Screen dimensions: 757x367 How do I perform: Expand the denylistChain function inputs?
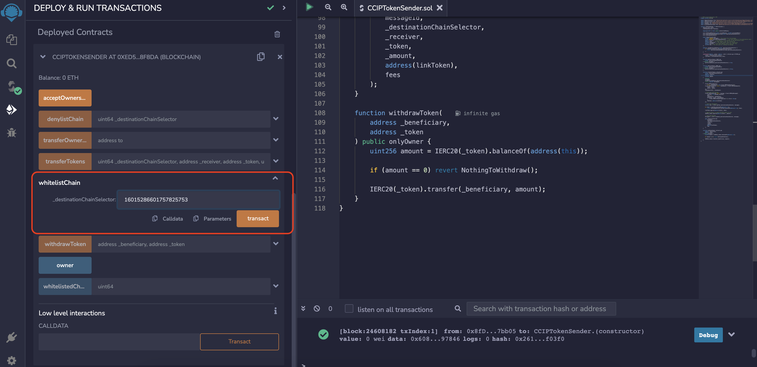(276, 119)
